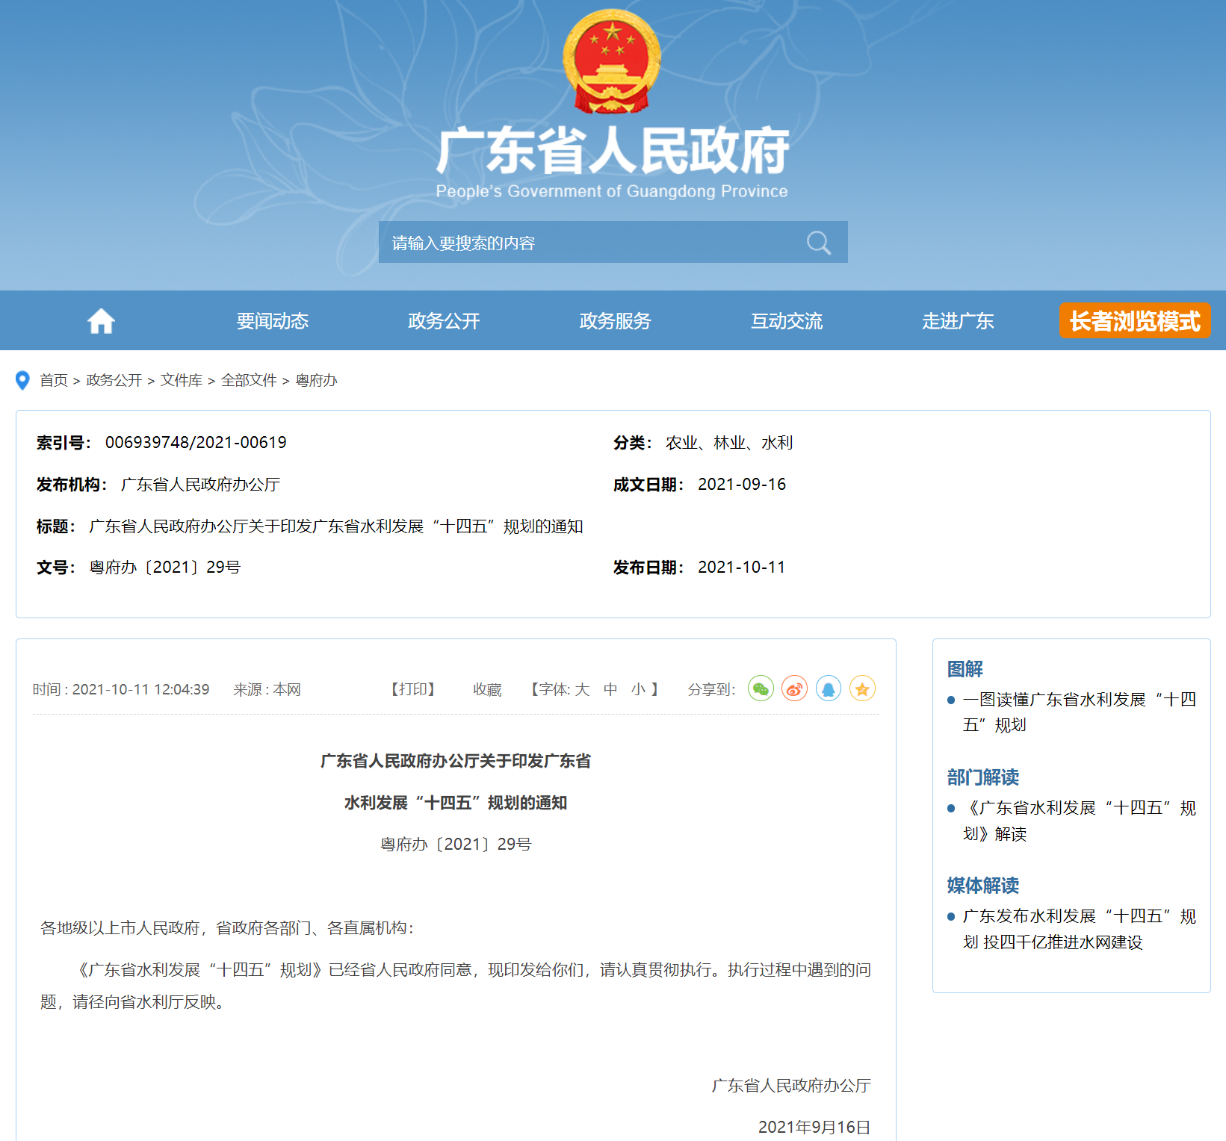
Task: Set font size to 小 (small)
Action: pos(638,689)
